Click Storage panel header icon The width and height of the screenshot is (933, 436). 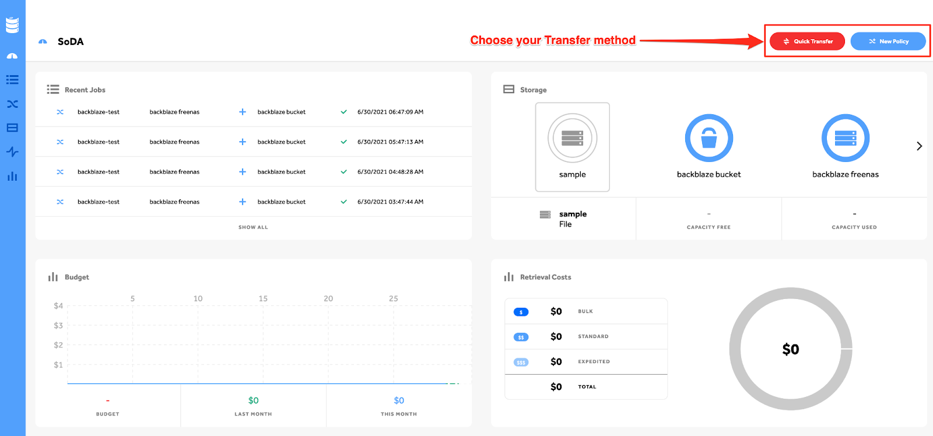(508, 89)
